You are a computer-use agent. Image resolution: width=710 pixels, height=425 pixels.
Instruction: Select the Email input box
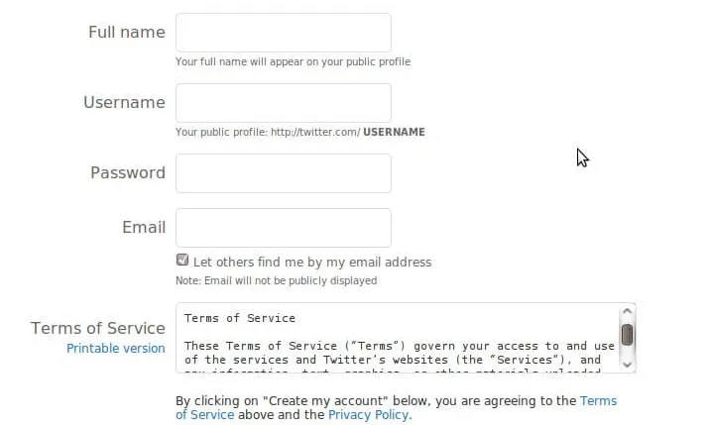(283, 228)
